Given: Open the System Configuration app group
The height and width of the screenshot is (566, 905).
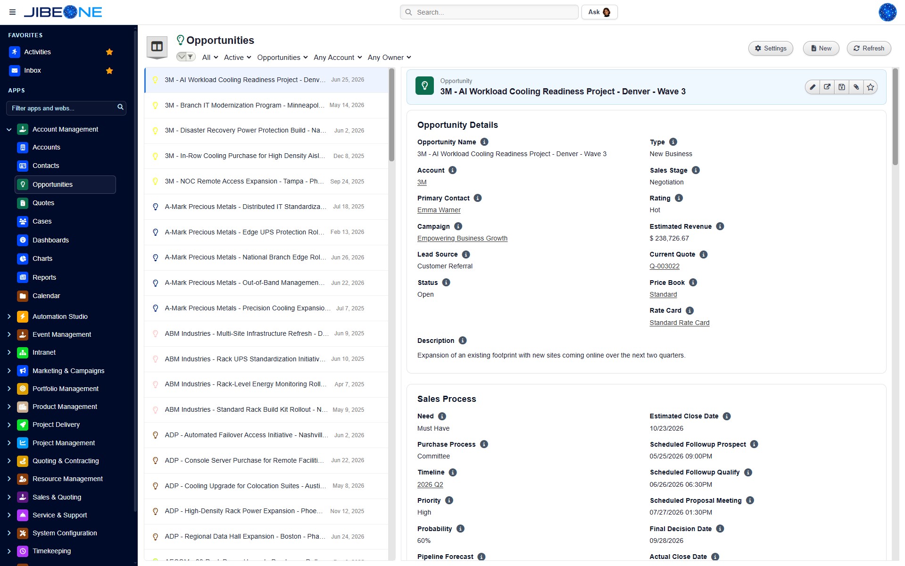Looking at the screenshot, I should [65, 533].
